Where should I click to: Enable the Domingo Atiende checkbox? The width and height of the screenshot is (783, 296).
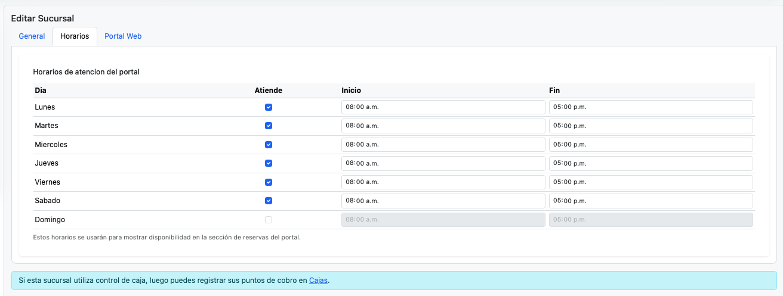pos(269,220)
